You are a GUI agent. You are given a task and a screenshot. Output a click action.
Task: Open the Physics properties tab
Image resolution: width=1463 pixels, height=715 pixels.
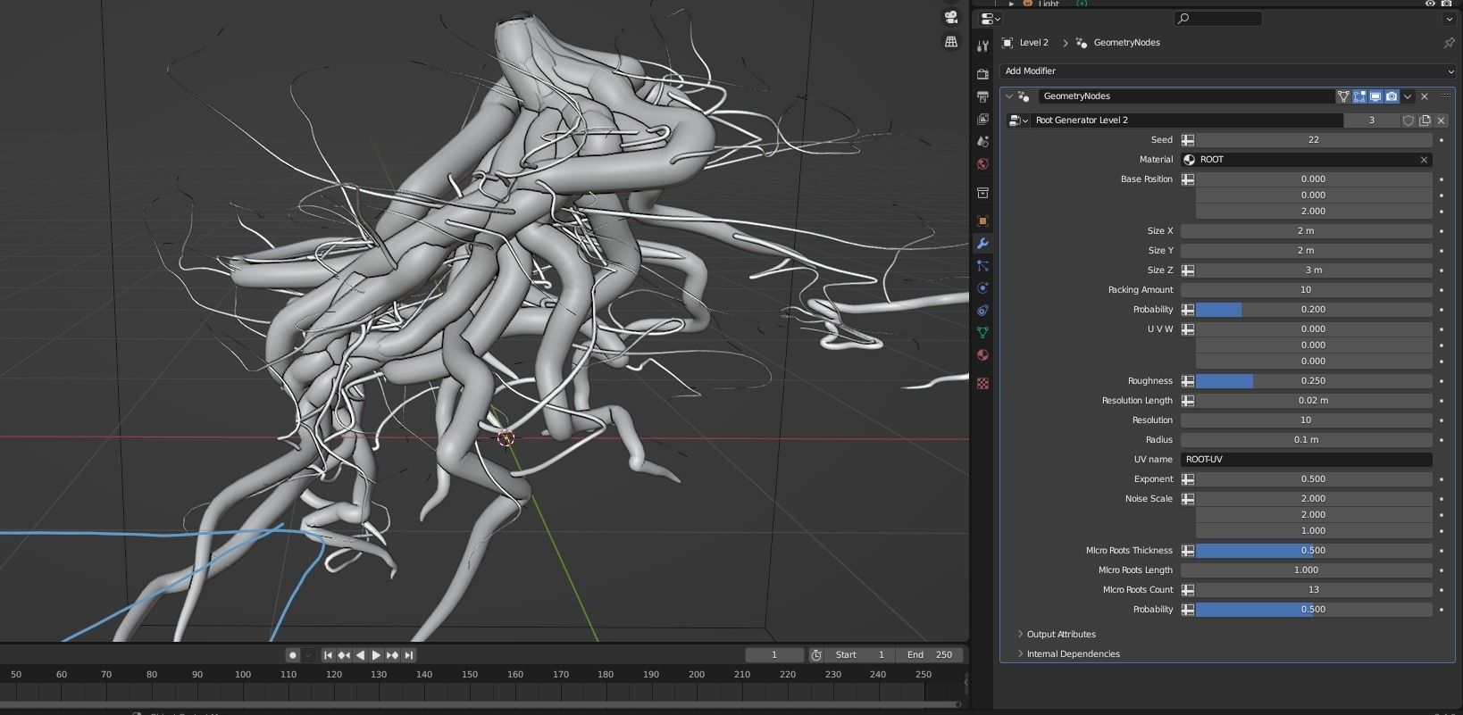(982, 287)
